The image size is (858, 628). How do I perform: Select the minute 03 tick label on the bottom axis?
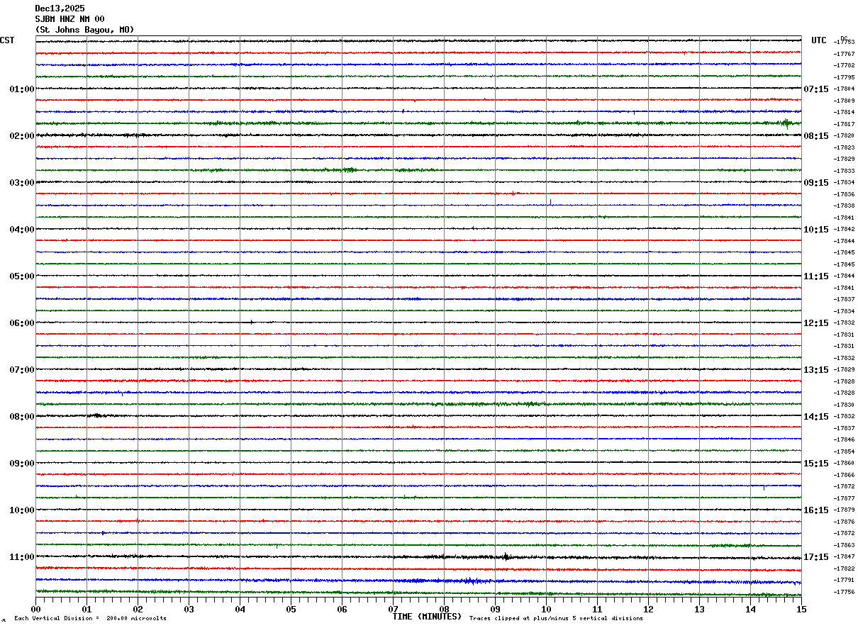[189, 609]
